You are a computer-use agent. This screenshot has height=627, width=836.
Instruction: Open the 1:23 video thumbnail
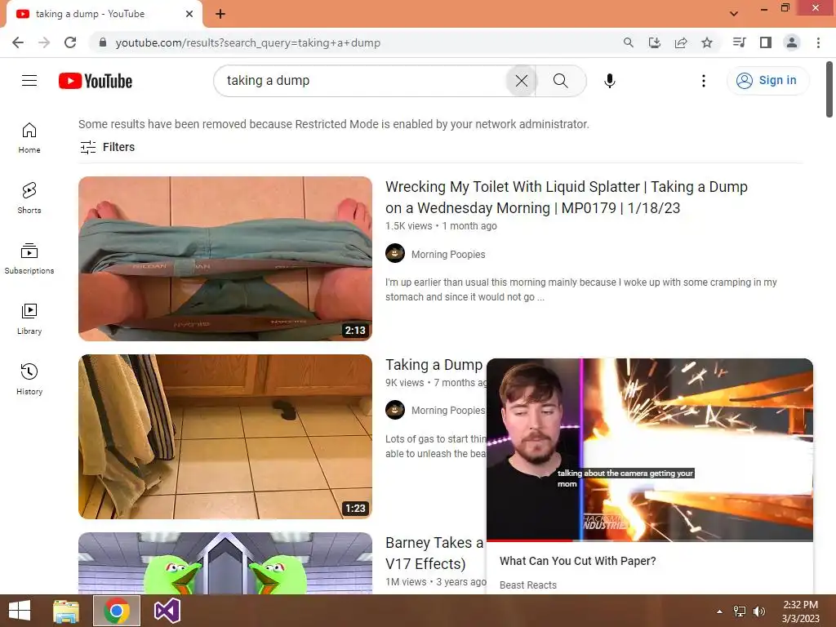point(225,437)
